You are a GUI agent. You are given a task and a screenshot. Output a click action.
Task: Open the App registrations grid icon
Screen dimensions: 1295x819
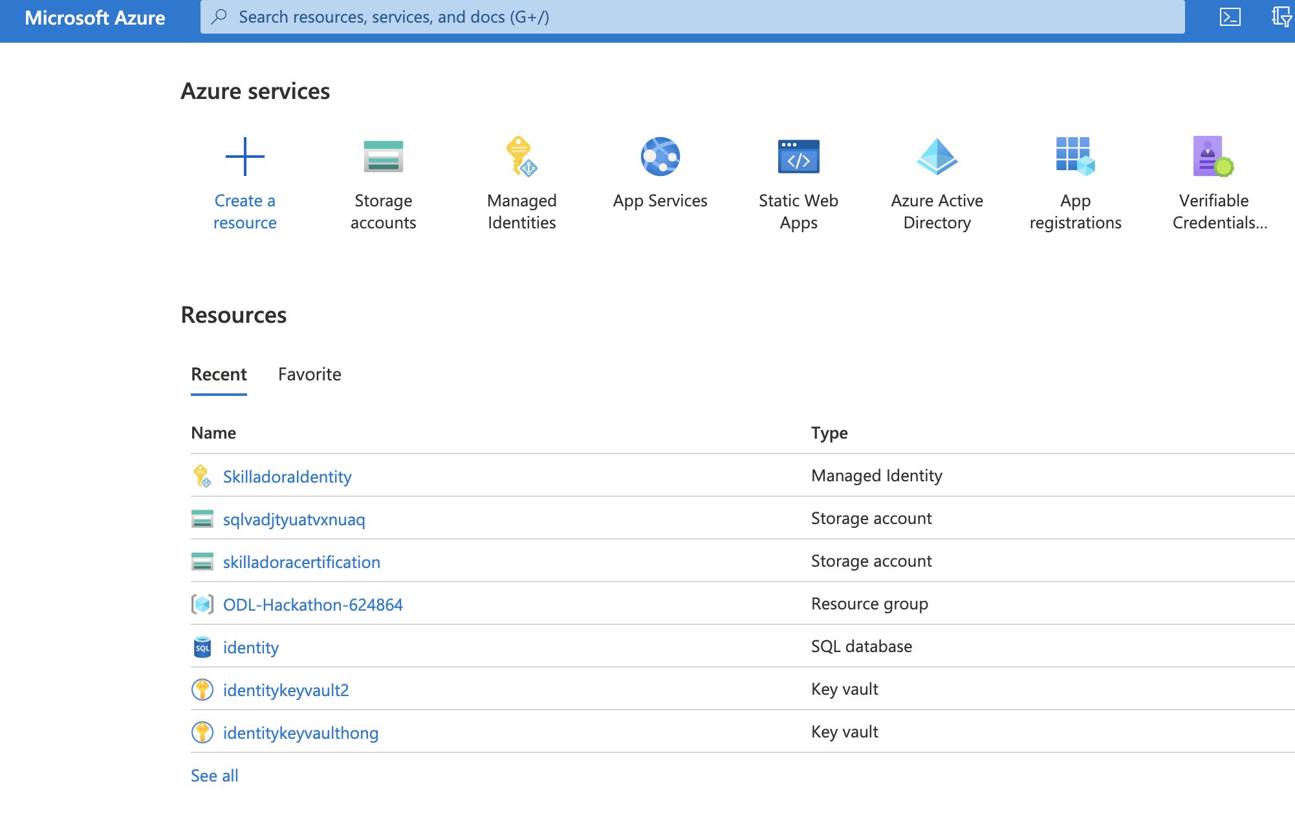pyautogui.click(x=1075, y=157)
